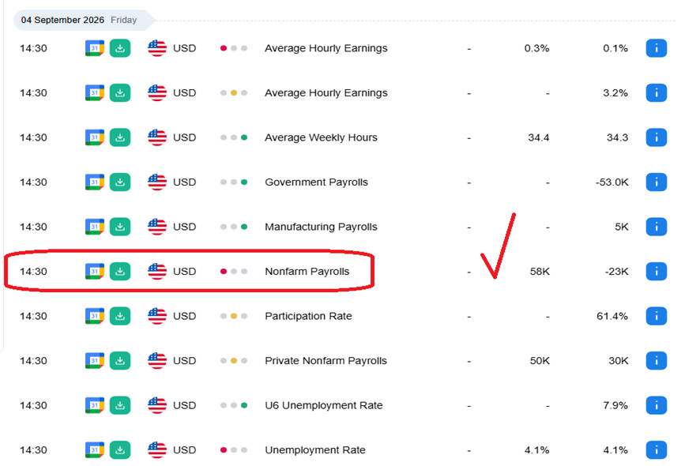The image size is (700, 466).
Task: Open the Nonfarm Payrolls event name
Action: click(307, 272)
